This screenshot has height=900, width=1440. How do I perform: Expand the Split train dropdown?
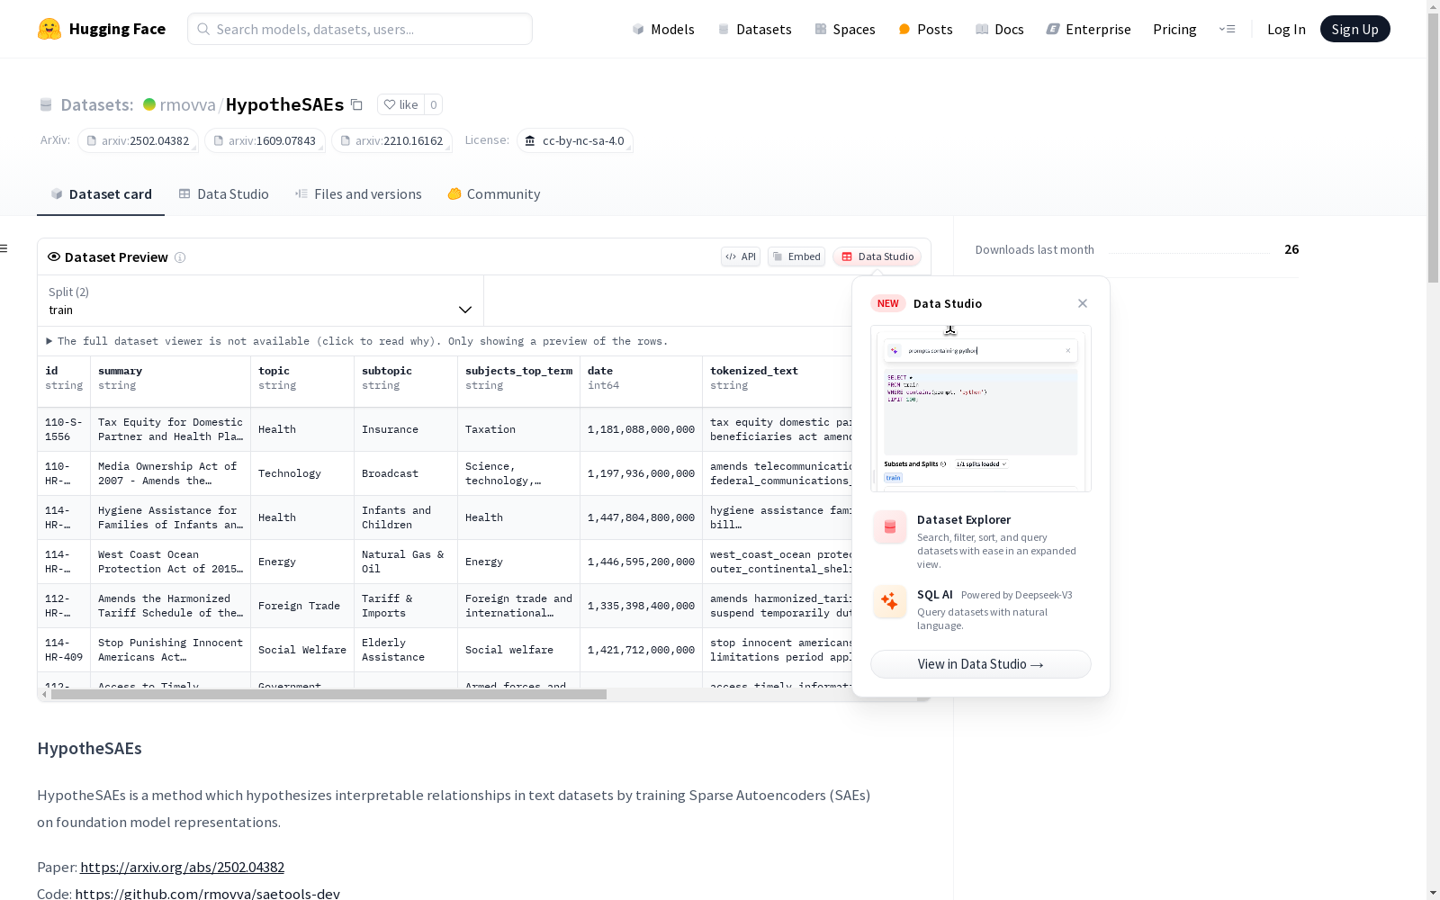260,301
